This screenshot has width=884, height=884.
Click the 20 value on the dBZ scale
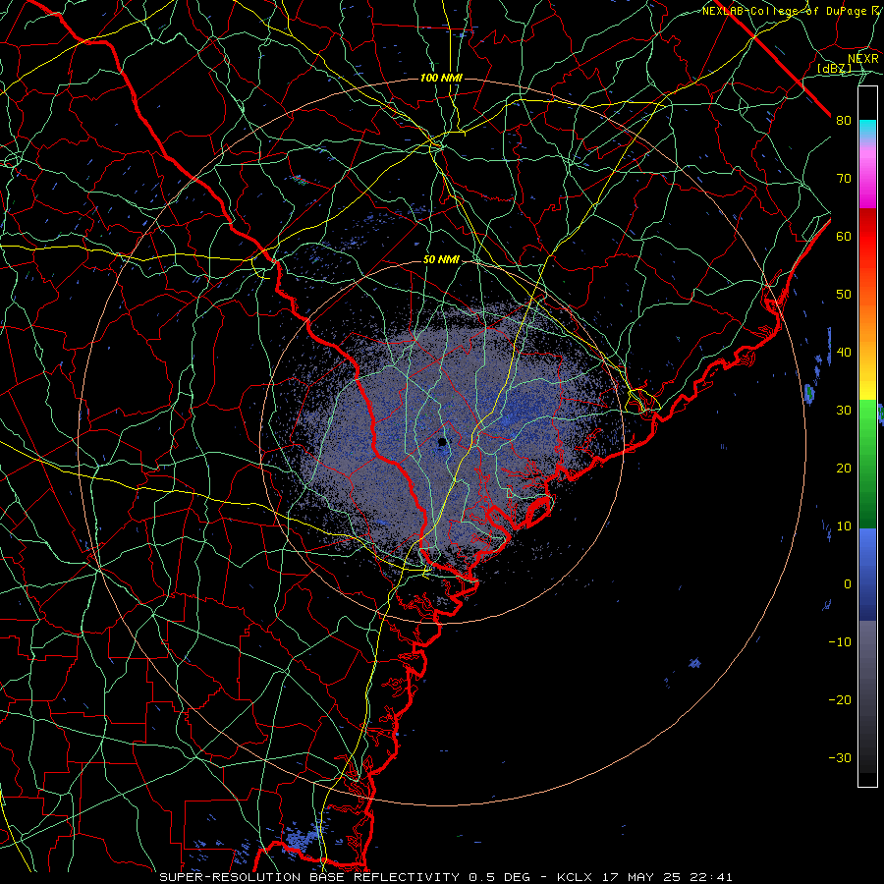point(844,469)
